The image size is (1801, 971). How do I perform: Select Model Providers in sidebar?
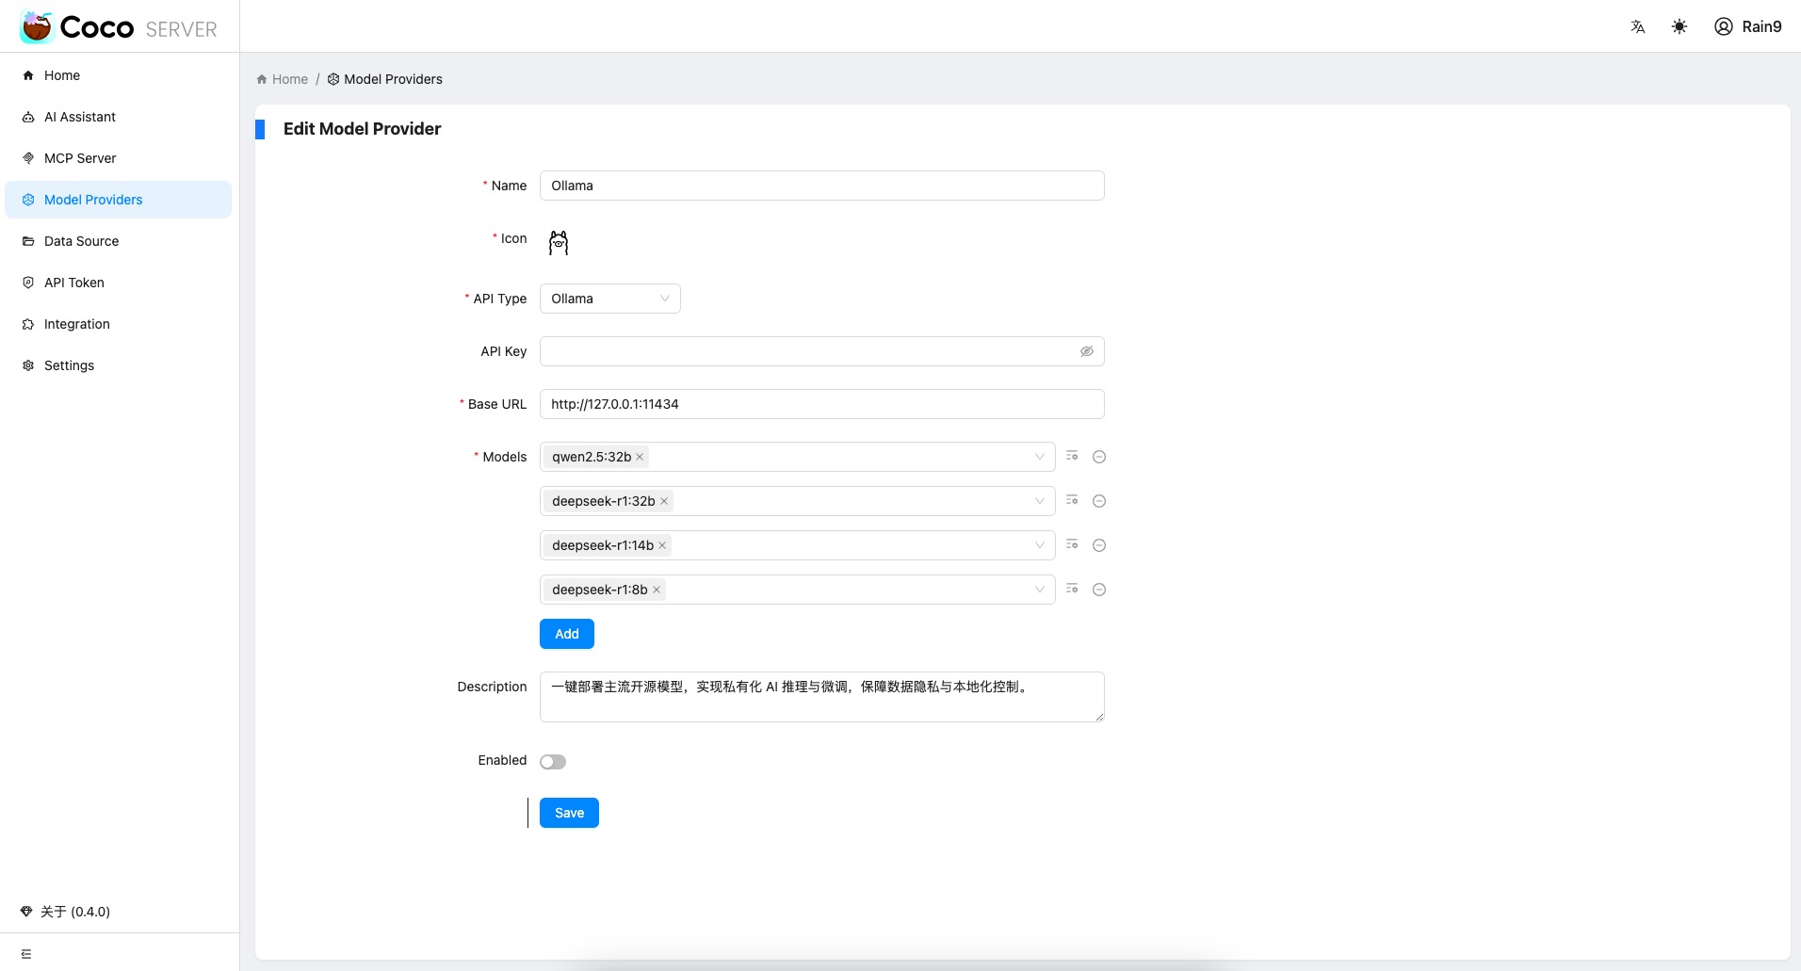(x=118, y=200)
